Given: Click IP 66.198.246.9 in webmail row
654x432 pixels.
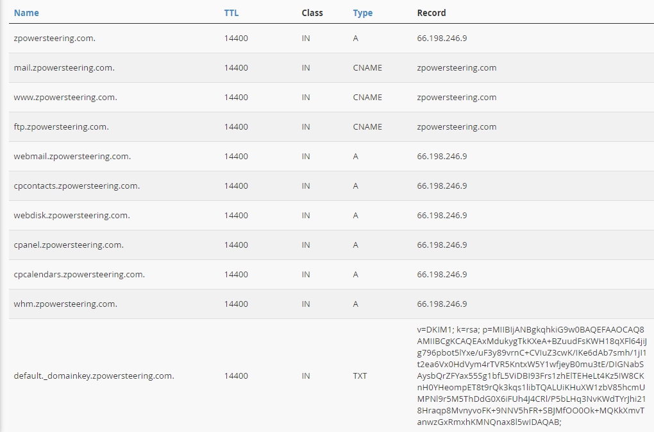Looking at the screenshot, I should 442,156.
